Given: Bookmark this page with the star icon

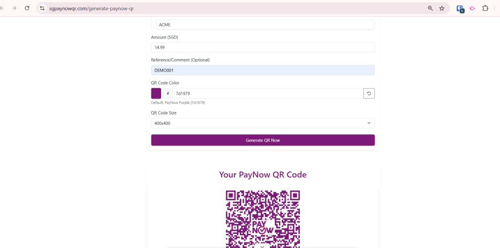Looking at the screenshot, I should click(442, 8).
